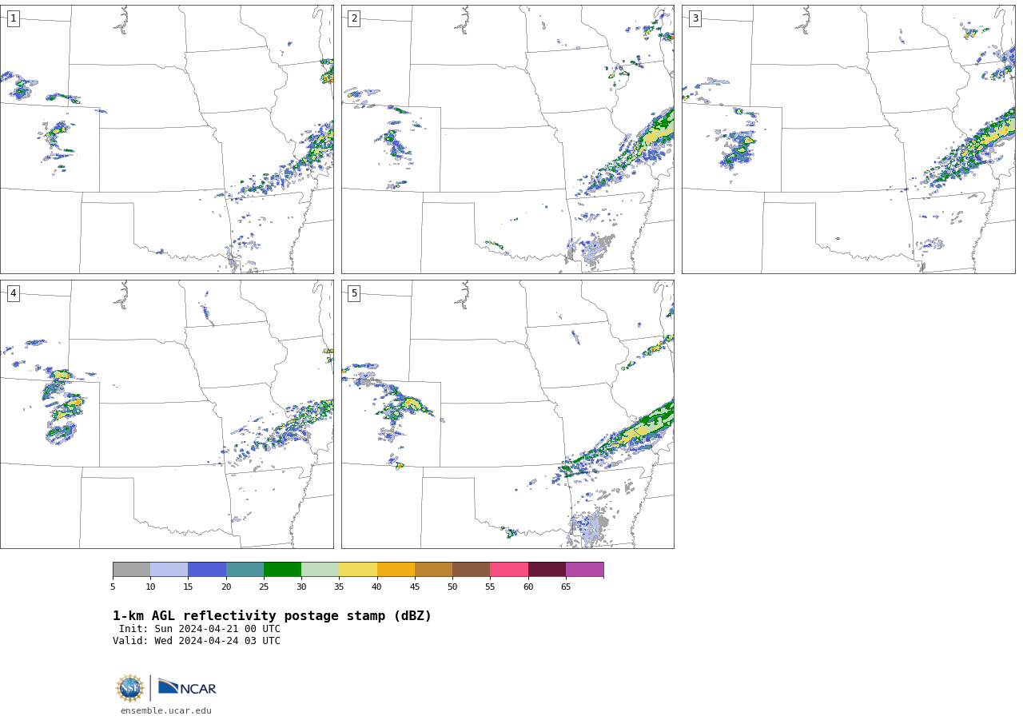Click the dark green 25-30 dBZ swatch
1023x720 pixels.
click(282, 570)
